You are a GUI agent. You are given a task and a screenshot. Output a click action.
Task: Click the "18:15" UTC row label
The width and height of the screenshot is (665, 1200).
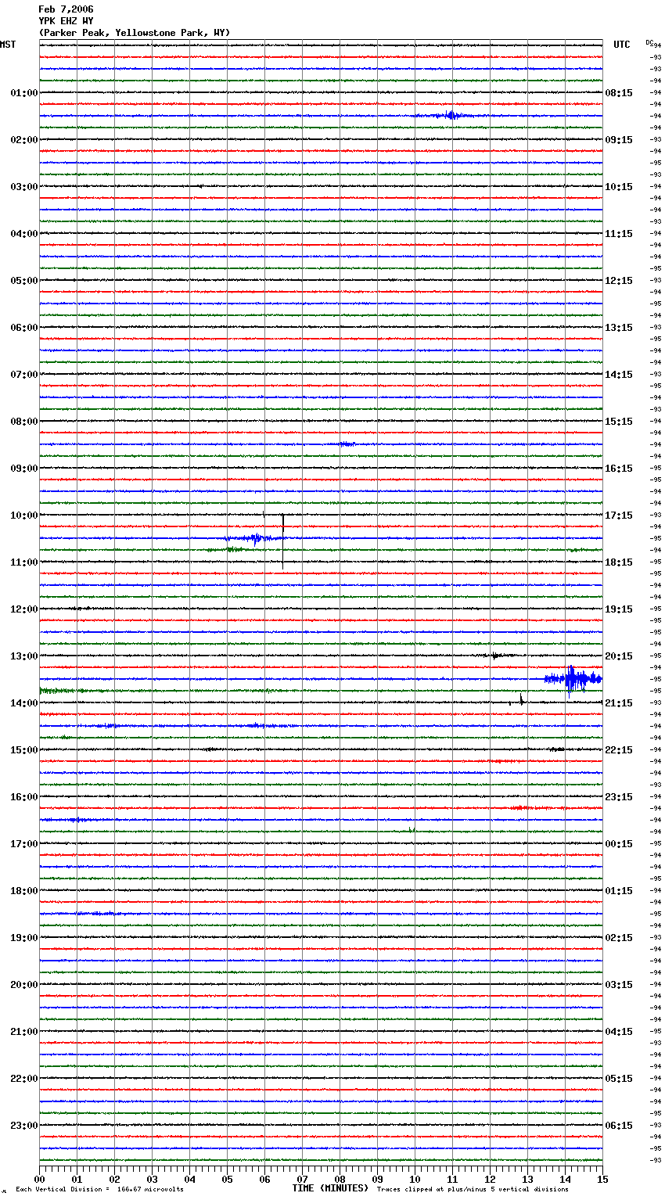pos(619,562)
